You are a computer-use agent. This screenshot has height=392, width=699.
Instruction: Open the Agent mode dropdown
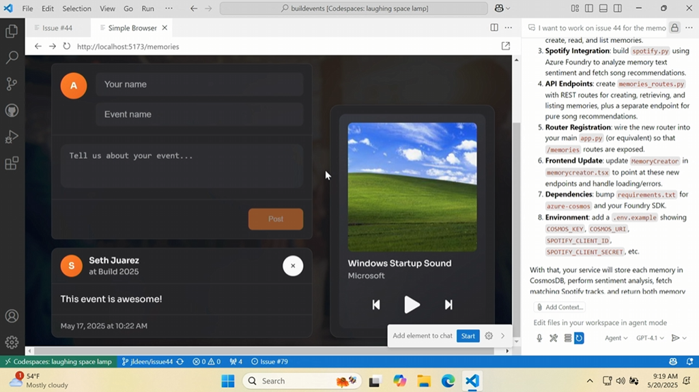(x=616, y=338)
